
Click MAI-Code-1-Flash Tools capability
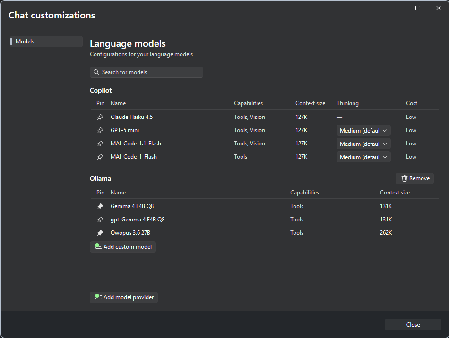(x=241, y=157)
